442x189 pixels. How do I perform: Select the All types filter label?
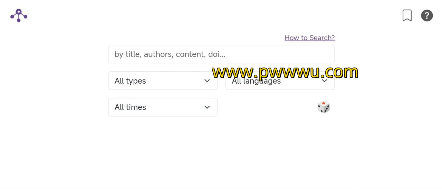(130, 81)
